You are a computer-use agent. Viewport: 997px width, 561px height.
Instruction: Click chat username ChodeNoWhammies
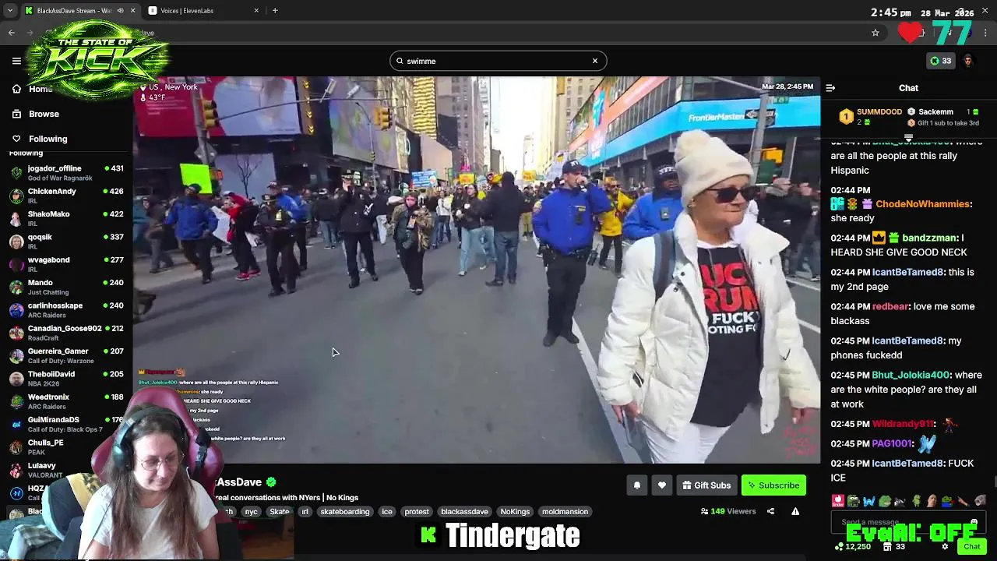[x=923, y=204]
